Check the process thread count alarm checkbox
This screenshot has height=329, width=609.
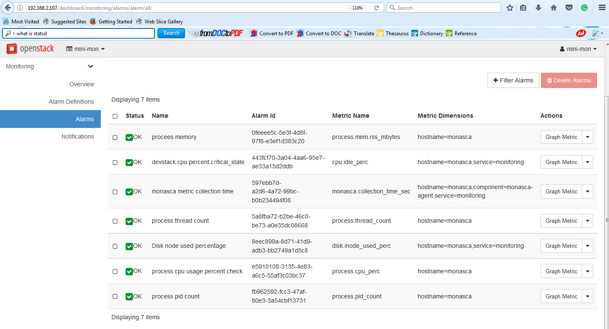(115, 221)
